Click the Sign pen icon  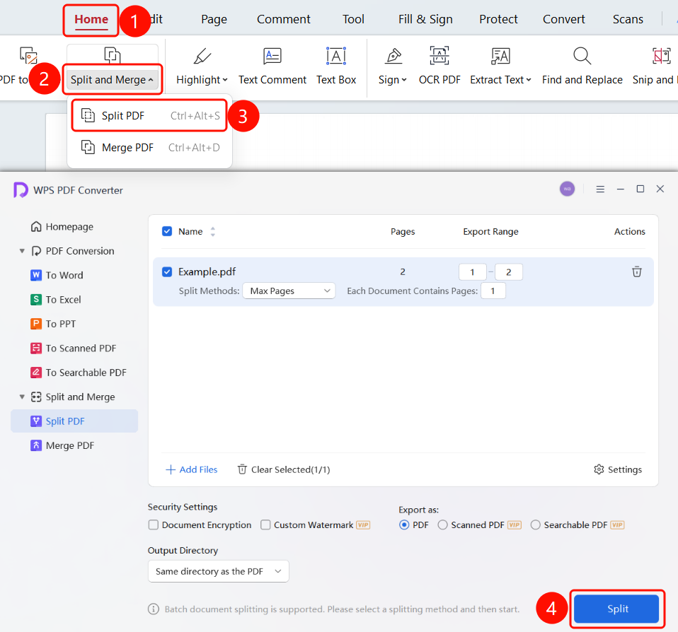coord(393,56)
